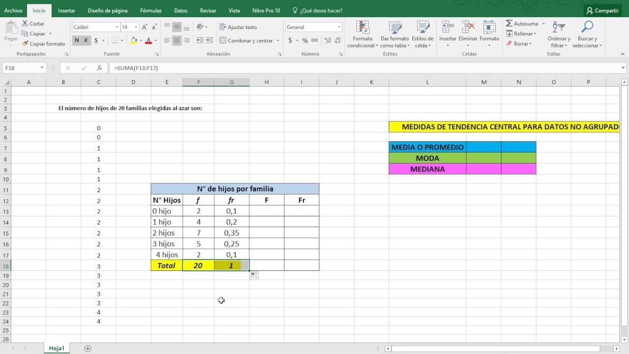Apply percentage format with the % icon
This screenshot has width=629, height=354.
[x=306, y=40]
